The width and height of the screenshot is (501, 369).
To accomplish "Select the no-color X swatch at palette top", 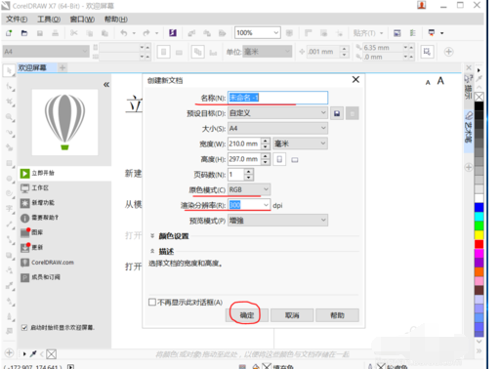I will [479, 97].
